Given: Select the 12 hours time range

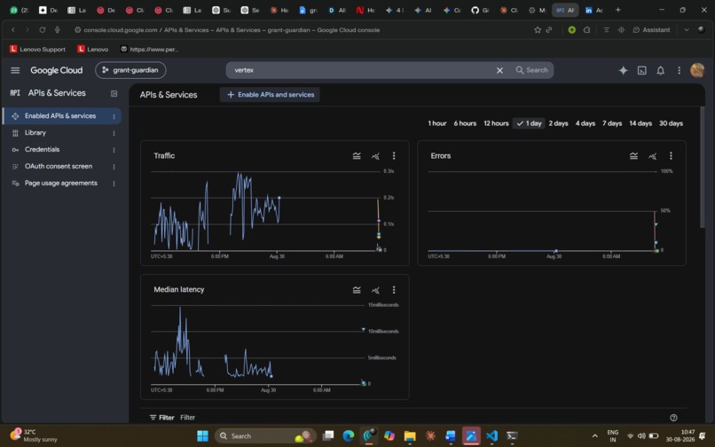Looking at the screenshot, I should coord(496,123).
